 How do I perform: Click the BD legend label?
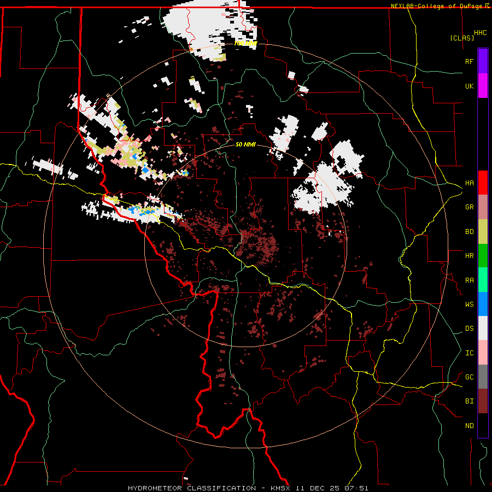469,232
